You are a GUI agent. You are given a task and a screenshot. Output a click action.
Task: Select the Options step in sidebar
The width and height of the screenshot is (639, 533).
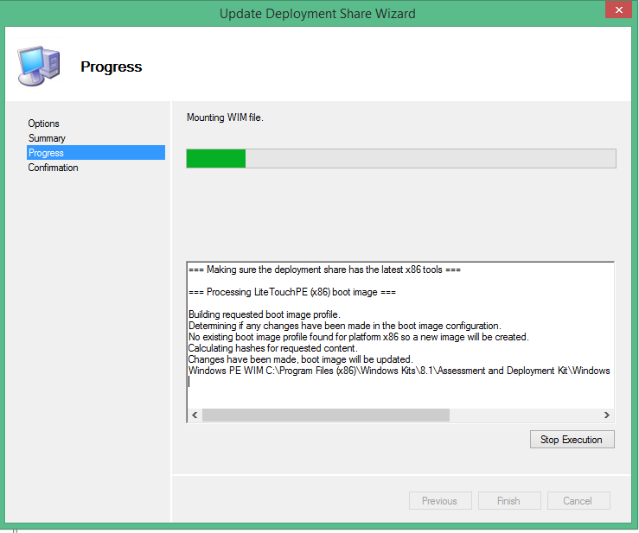[44, 124]
